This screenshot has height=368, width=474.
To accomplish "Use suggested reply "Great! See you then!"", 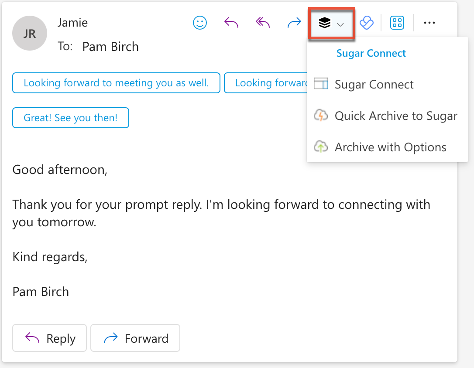I will click(71, 118).
